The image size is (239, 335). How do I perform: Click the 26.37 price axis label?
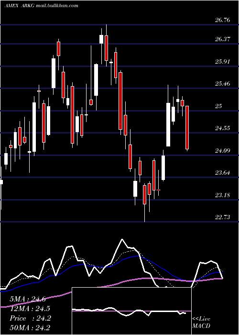pos(223,39)
